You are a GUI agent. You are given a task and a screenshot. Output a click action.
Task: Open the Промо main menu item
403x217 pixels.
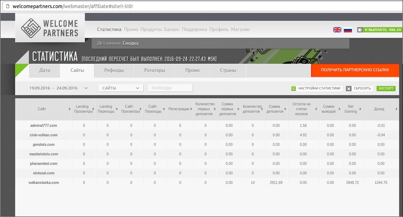[131, 29]
